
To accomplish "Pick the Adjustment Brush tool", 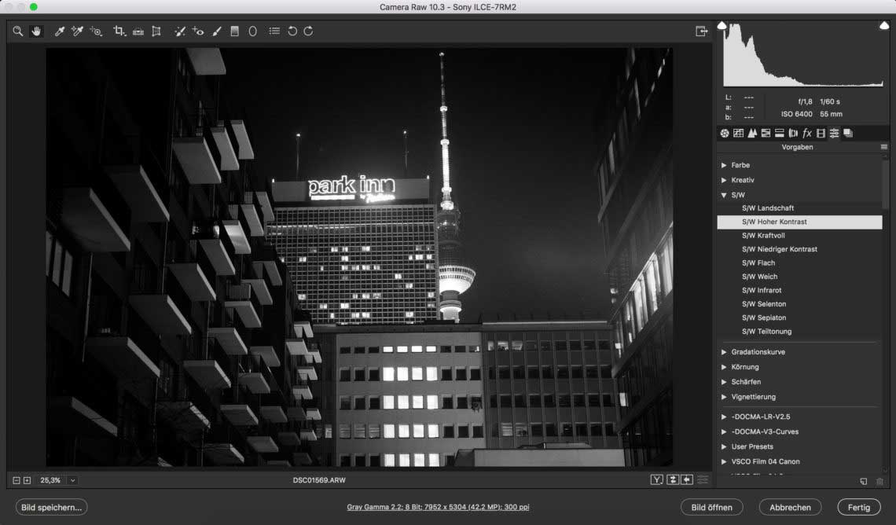I will click(217, 31).
